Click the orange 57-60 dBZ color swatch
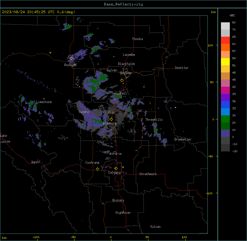 225,47
